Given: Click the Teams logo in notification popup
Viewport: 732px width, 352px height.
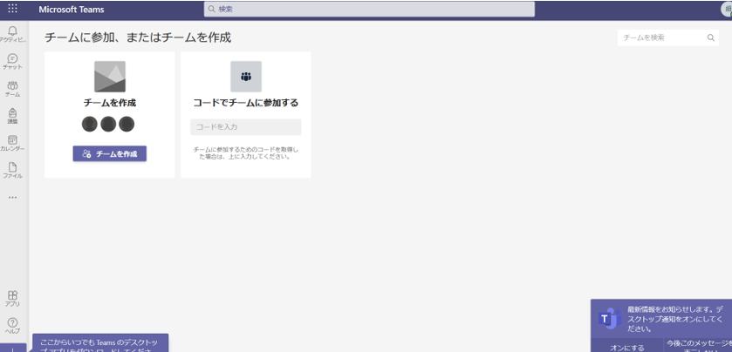Looking at the screenshot, I should 610,318.
